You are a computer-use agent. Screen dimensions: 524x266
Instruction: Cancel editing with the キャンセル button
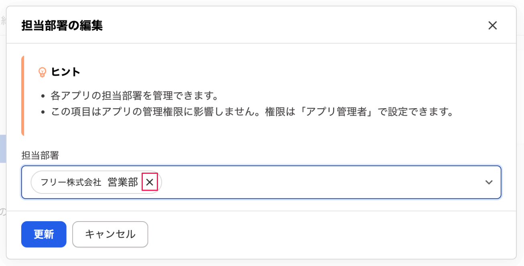(110, 234)
